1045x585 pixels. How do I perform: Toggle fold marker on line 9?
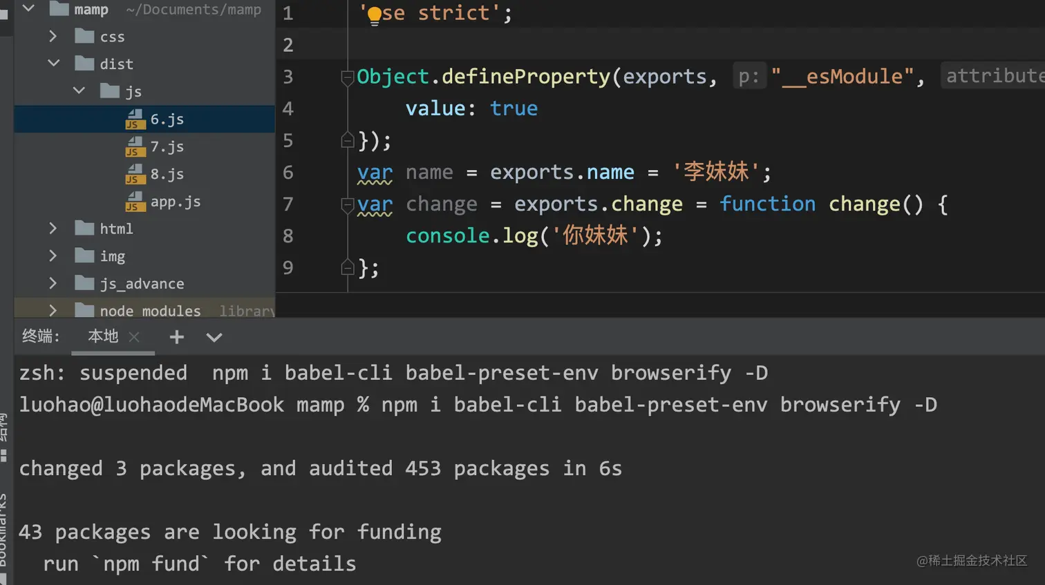click(x=348, y=267)
